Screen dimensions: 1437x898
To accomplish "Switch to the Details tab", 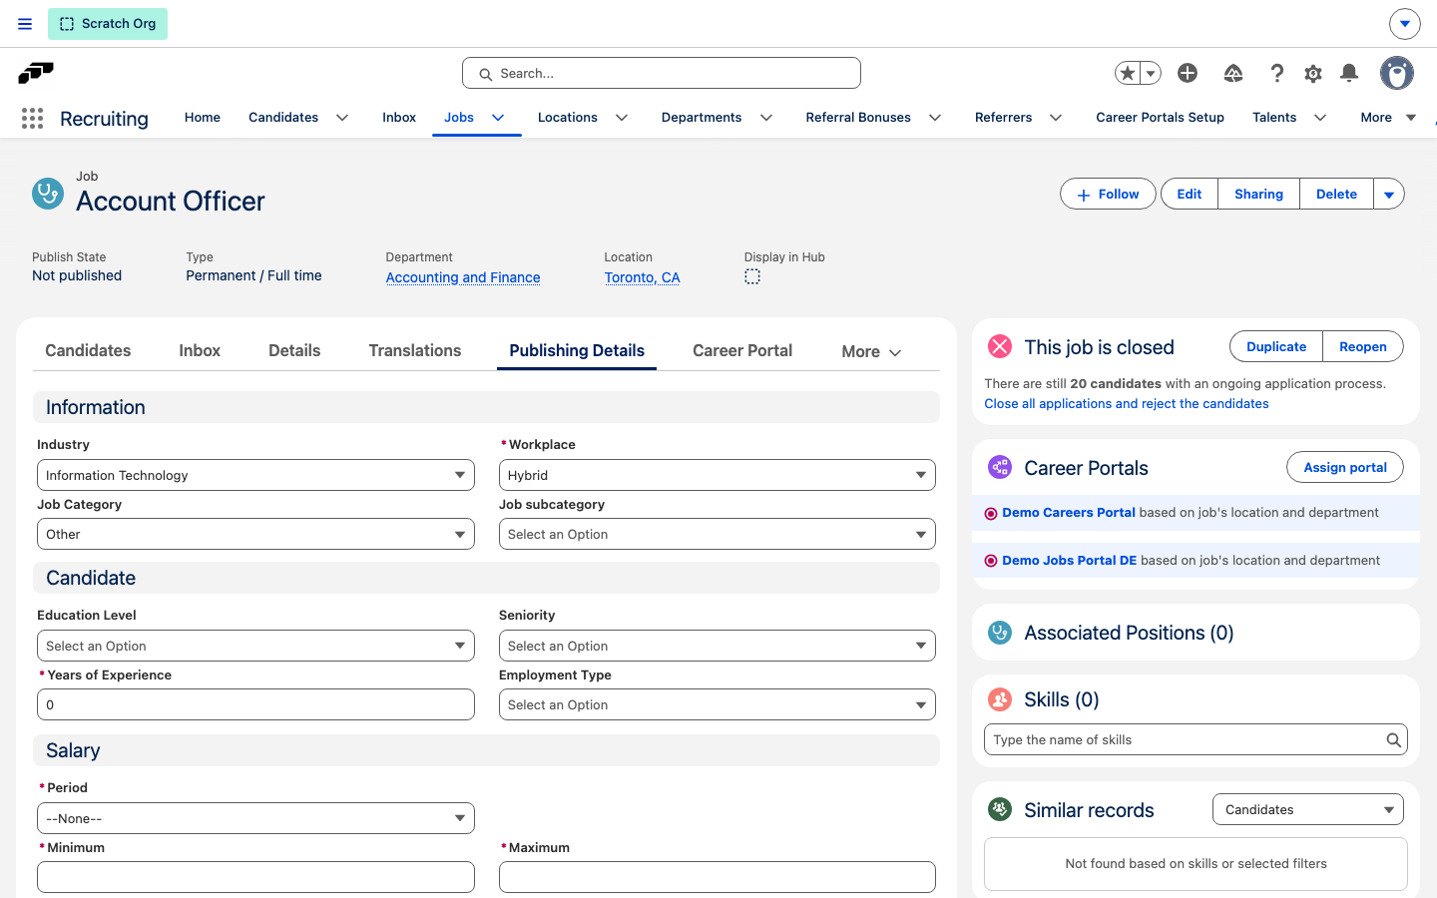I will click(x=294, y=350).
